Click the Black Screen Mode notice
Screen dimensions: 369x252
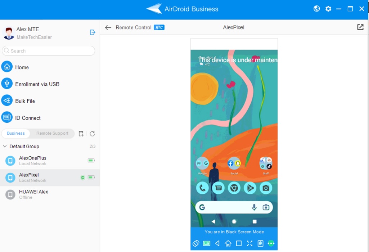coord(234,232)
